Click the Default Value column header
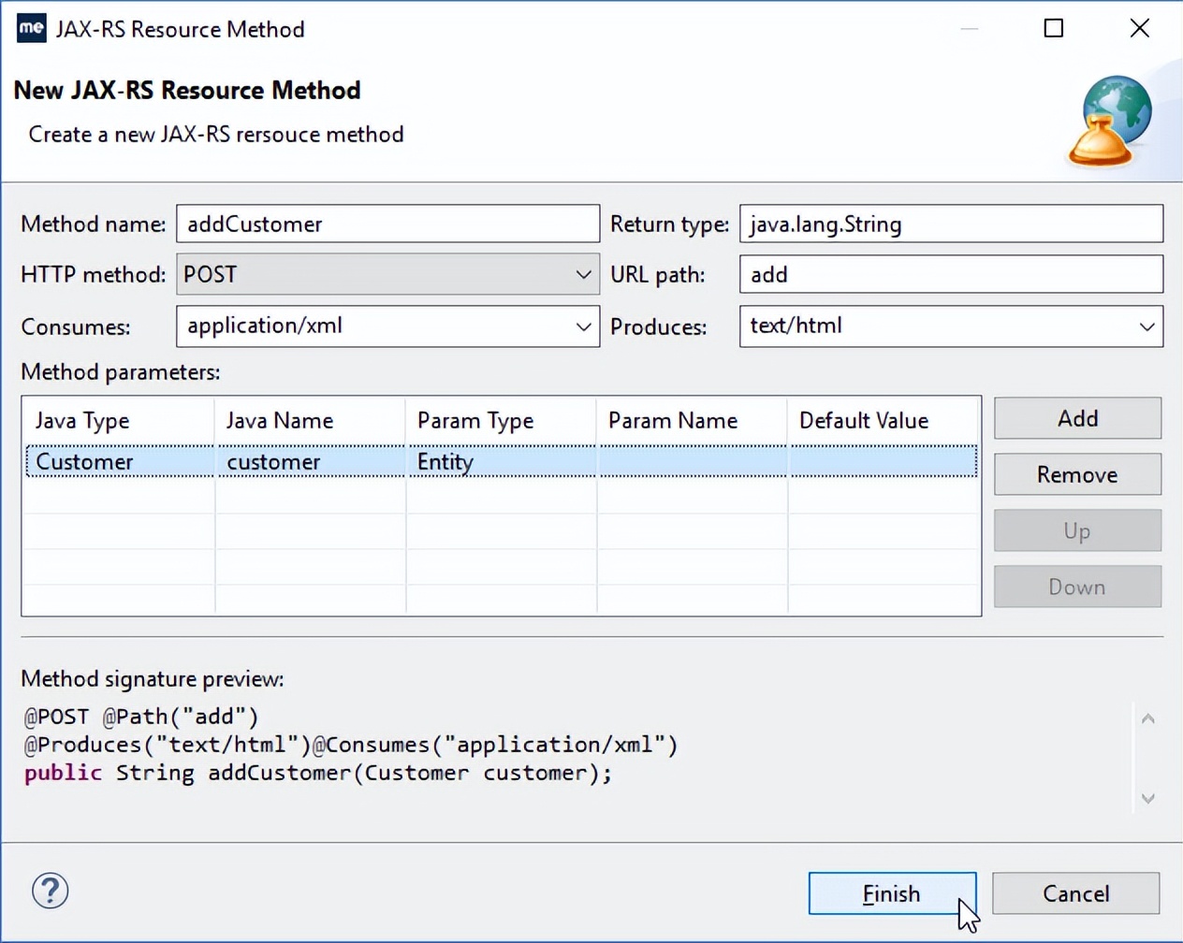Image resolution: width=1183 pixels, height=943 pixels. 863,420
